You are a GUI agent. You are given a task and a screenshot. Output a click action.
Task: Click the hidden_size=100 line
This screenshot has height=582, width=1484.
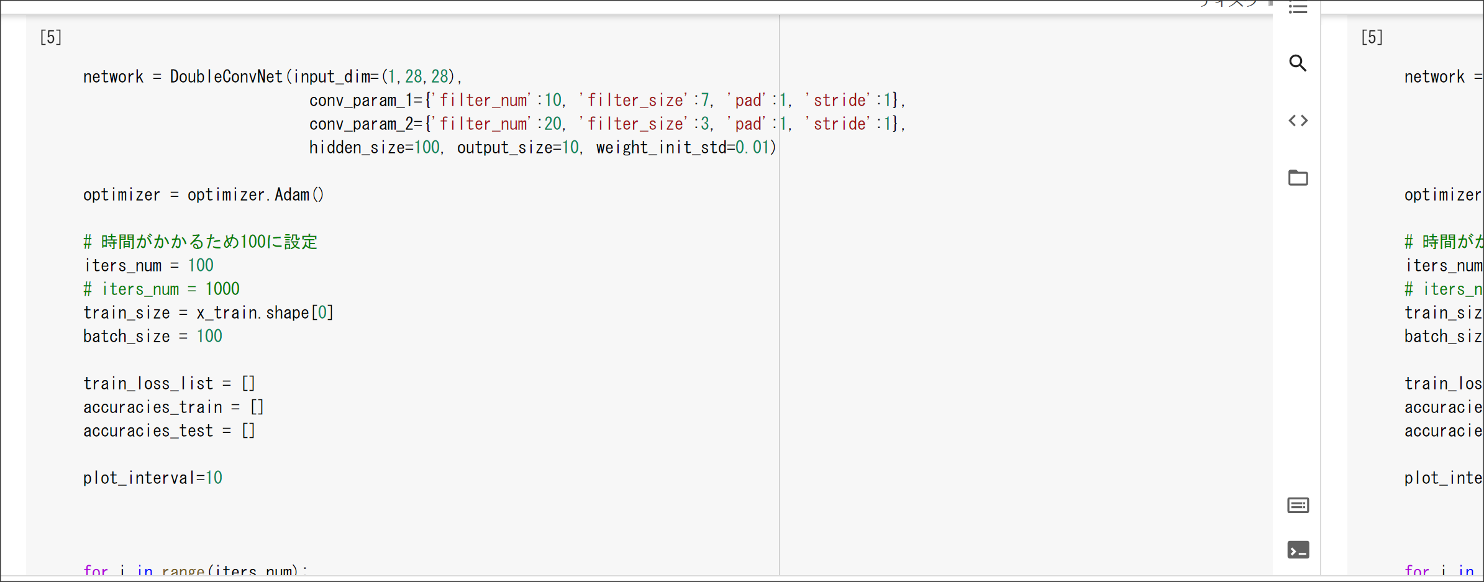coord(543,148)
